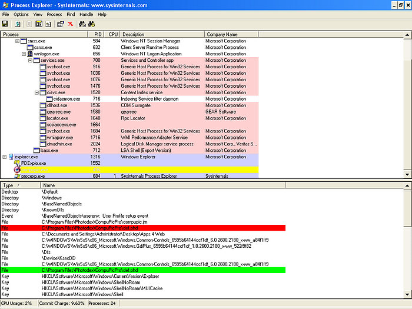Click handle list scrollbar down arrow
Viewport: 412px width, 309px height.
coord(407,294)
